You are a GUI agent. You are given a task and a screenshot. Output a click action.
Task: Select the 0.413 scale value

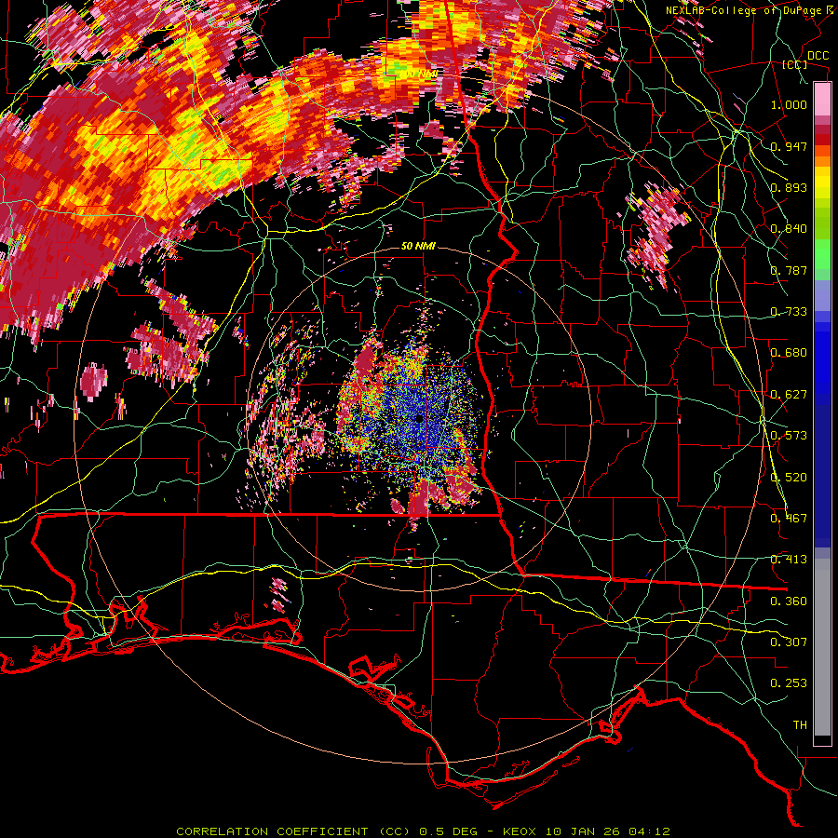[789, 559]
